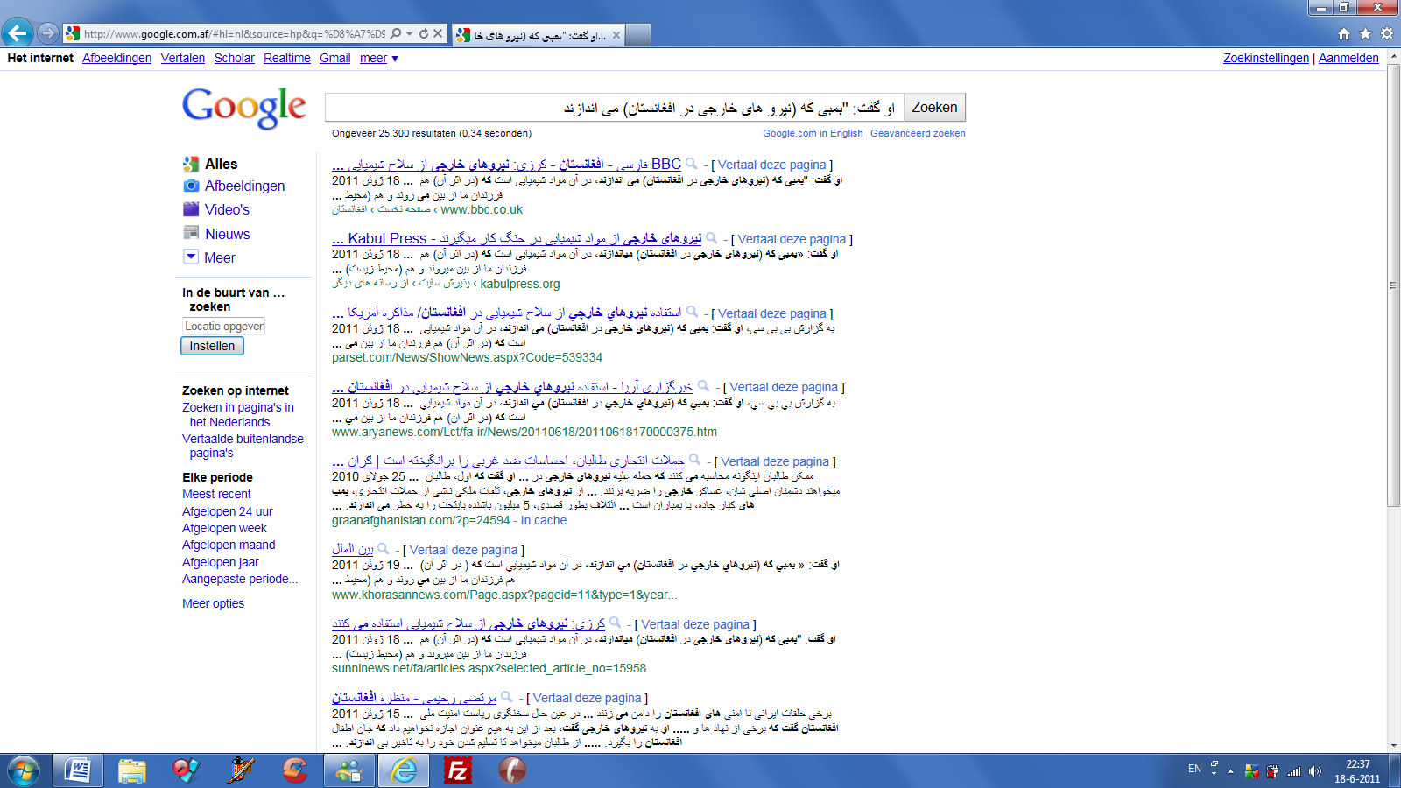Open Vertalen in the top navigation
Viewport: 1401px width, 788px height.
(x=183, y=58)
